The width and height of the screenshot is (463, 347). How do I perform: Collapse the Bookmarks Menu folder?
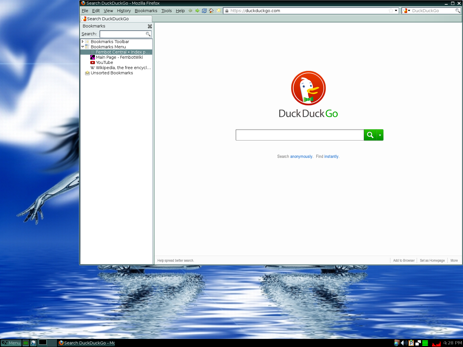pos(82,47)
